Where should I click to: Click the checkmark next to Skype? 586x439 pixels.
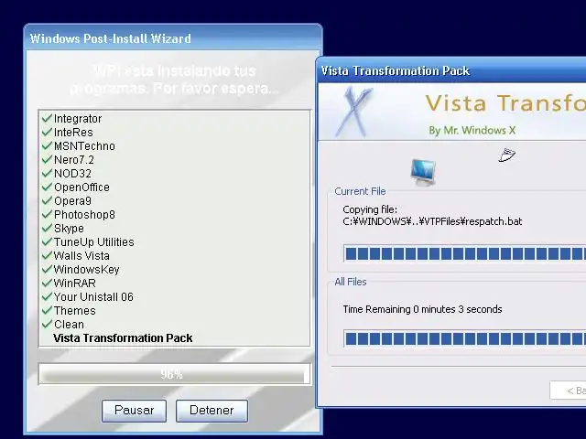click(x=47, y=228)
